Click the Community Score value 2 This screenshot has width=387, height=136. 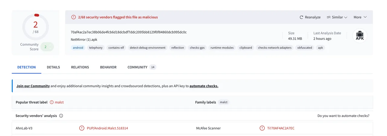pos(46,47)
